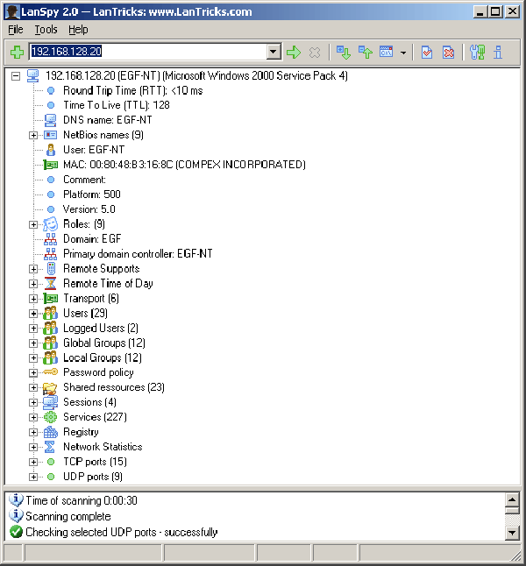This screenshot has height=566, width=526.
Task: Expand the Local Groups (12) node
Action: (x=33, y=357)
